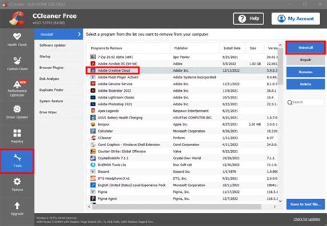Sort list by Install Date column
Image resolution: width=327 pixels, height=226 pixels.
click(232, 48)
